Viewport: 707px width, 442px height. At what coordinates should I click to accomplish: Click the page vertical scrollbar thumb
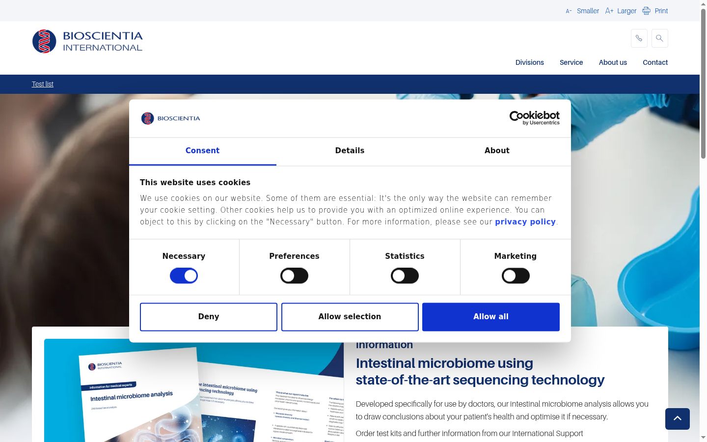click(x=703, y=83)
